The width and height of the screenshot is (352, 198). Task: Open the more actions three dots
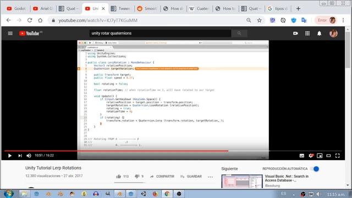point(210,177)
